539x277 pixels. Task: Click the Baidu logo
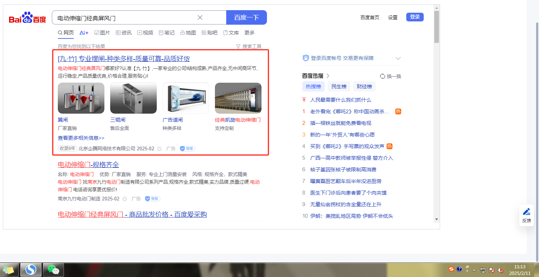28,17
